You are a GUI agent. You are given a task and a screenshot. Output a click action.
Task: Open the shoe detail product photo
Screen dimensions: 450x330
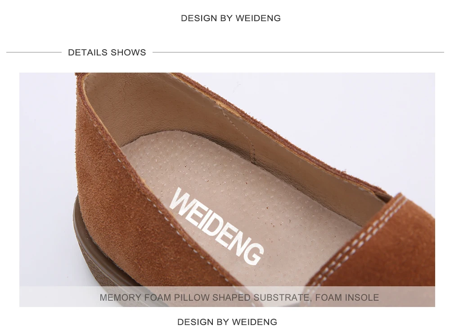click(227, 190)
